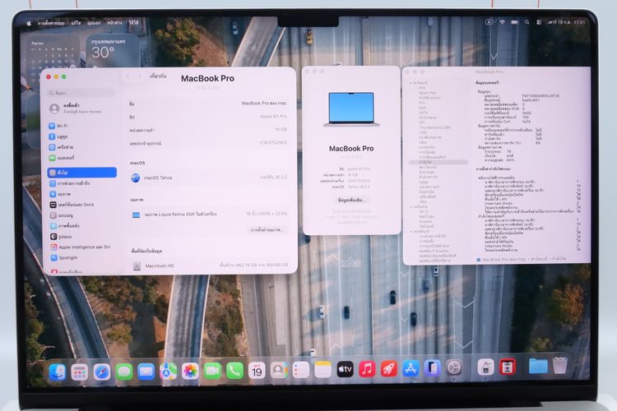
Task: Open Contacts from the Dock
Action: coord(279,370)
